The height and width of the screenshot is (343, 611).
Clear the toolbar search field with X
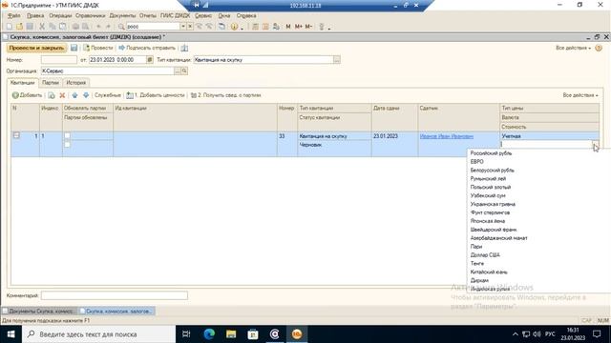[x=190, y=27]
